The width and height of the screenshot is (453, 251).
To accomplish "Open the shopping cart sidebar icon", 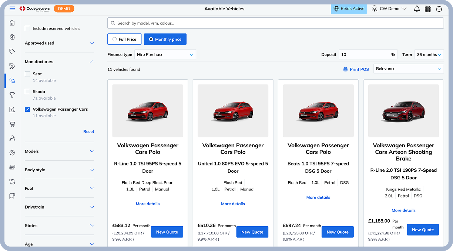I will pyautogui.click(x=12, y=124).
